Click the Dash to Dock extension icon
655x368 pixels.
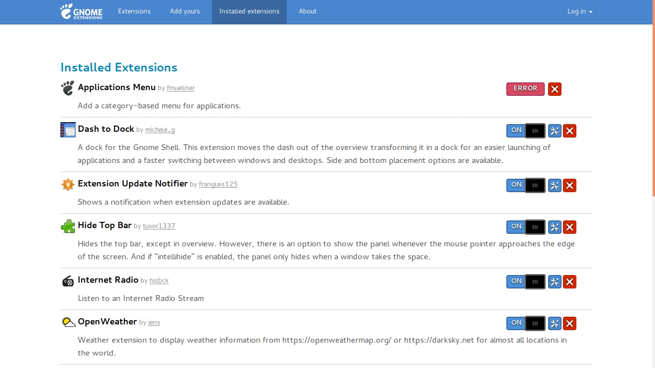[68, 130]
